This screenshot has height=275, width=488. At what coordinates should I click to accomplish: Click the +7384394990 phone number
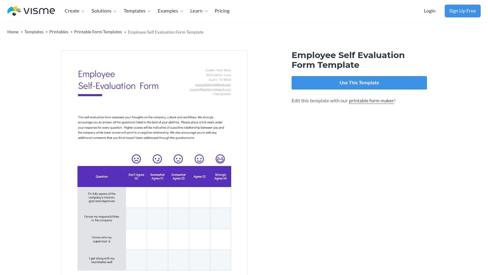coord(221,94)
